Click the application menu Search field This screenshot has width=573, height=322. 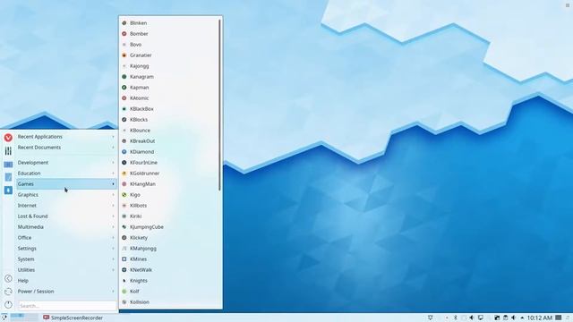[x=67, y=306]
